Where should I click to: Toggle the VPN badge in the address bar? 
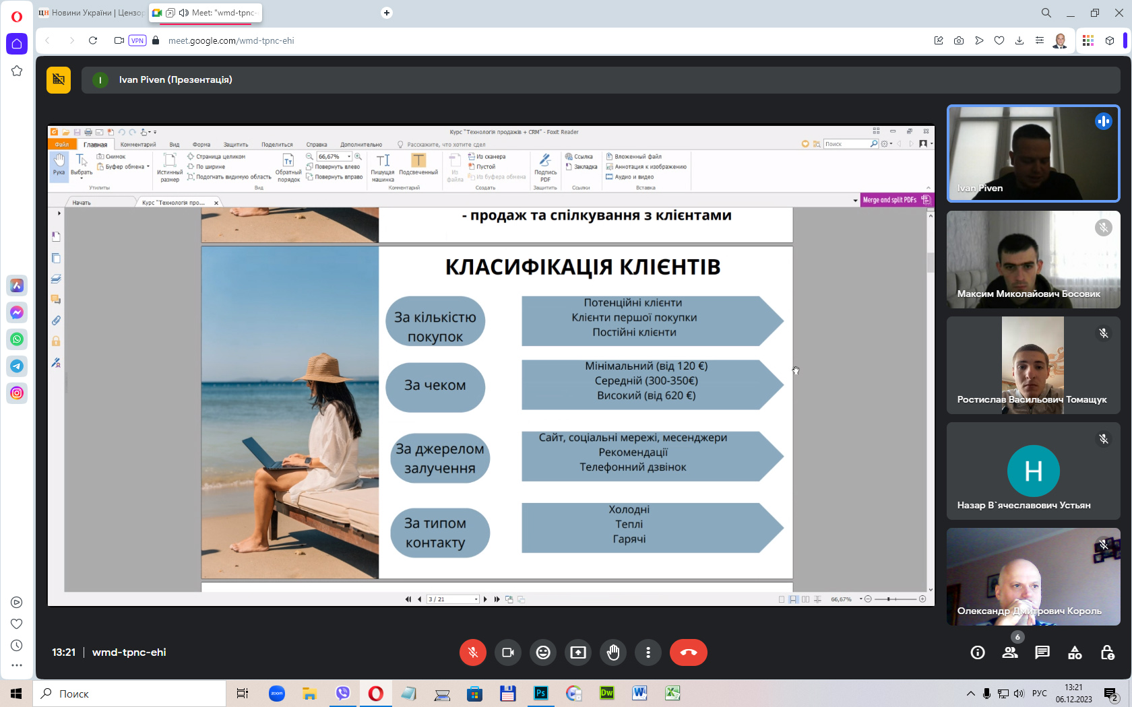137,40
